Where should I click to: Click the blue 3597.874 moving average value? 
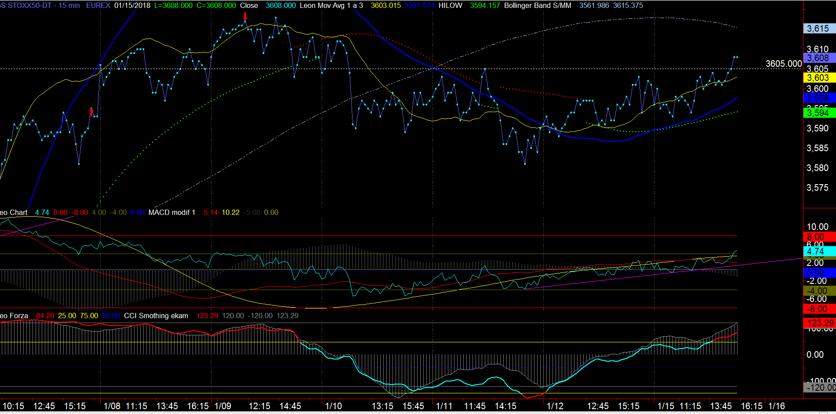(x=419, y=5)
